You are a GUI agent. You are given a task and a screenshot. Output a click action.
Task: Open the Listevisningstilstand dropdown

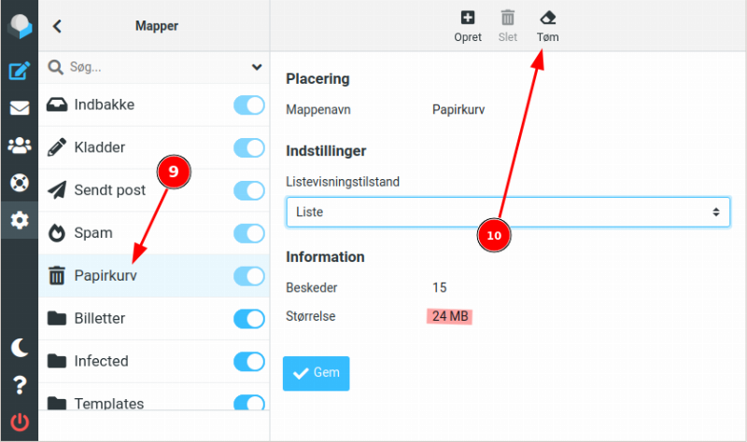click(x=507, y=213)
